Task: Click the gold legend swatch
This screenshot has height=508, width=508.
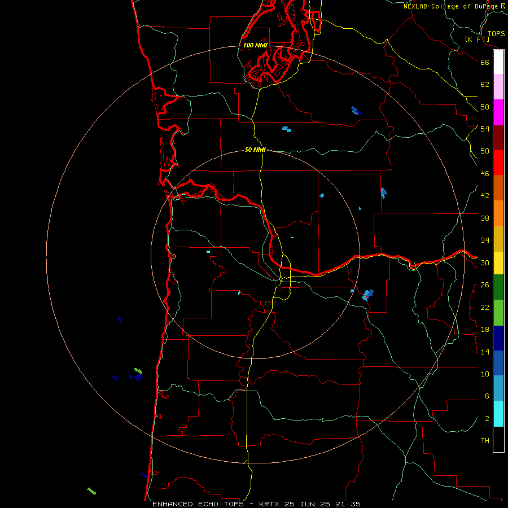Action: tap(498, 239)
